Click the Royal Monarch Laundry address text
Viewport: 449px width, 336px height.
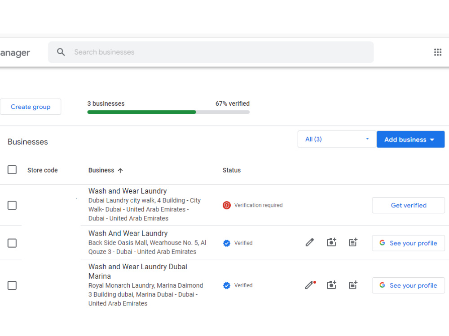146,294
